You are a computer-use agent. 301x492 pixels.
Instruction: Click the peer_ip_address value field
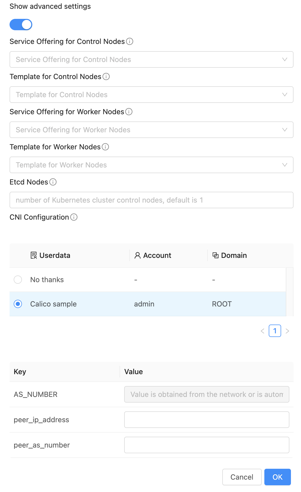pyautogui.click(x=206, y=420)
